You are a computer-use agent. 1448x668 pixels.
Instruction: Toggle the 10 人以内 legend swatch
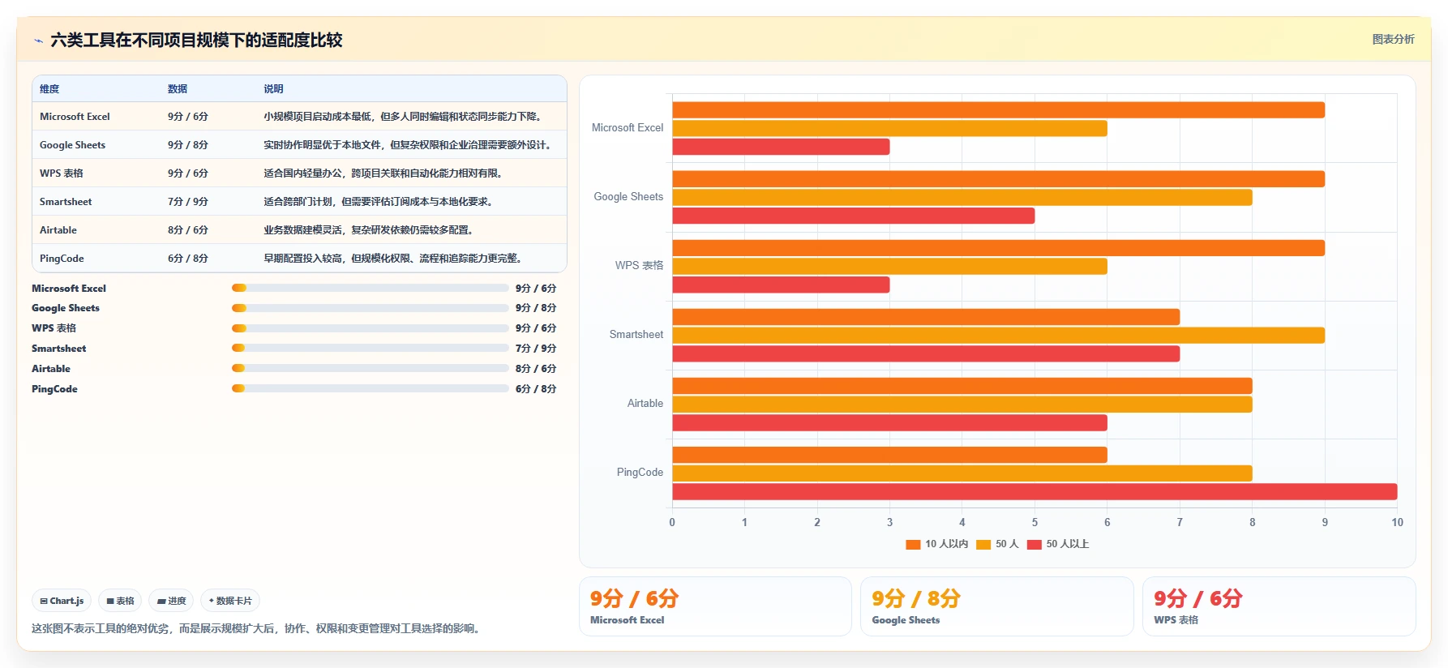click(913, 545)
